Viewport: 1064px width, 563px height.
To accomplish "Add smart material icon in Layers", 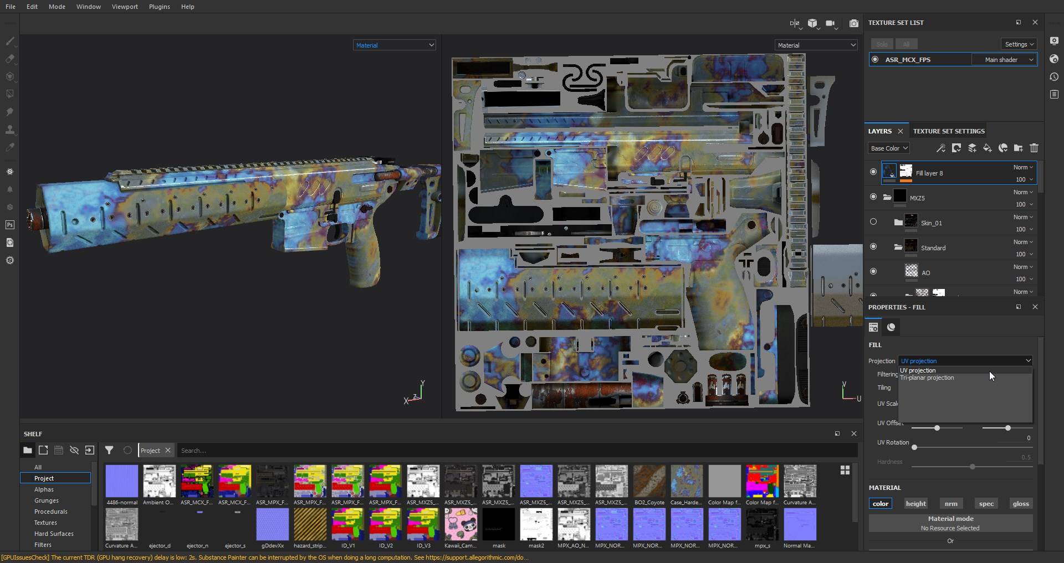I will click(1002, 148).
